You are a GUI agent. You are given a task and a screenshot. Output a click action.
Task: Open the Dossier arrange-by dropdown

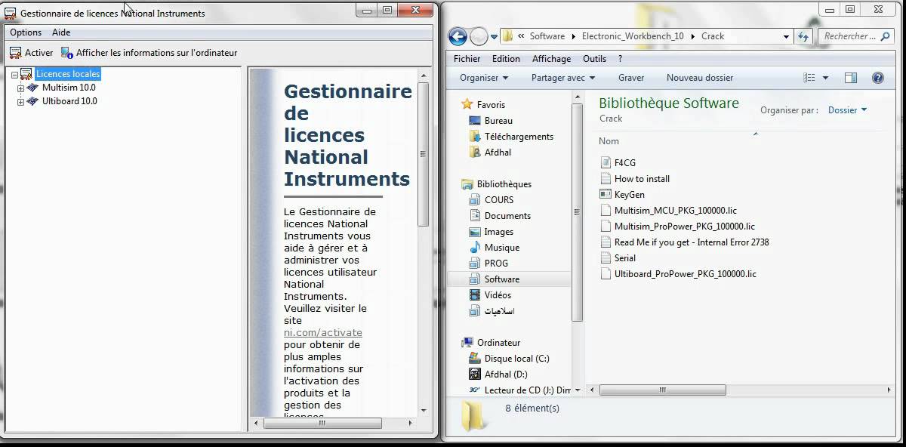(847, 110)
